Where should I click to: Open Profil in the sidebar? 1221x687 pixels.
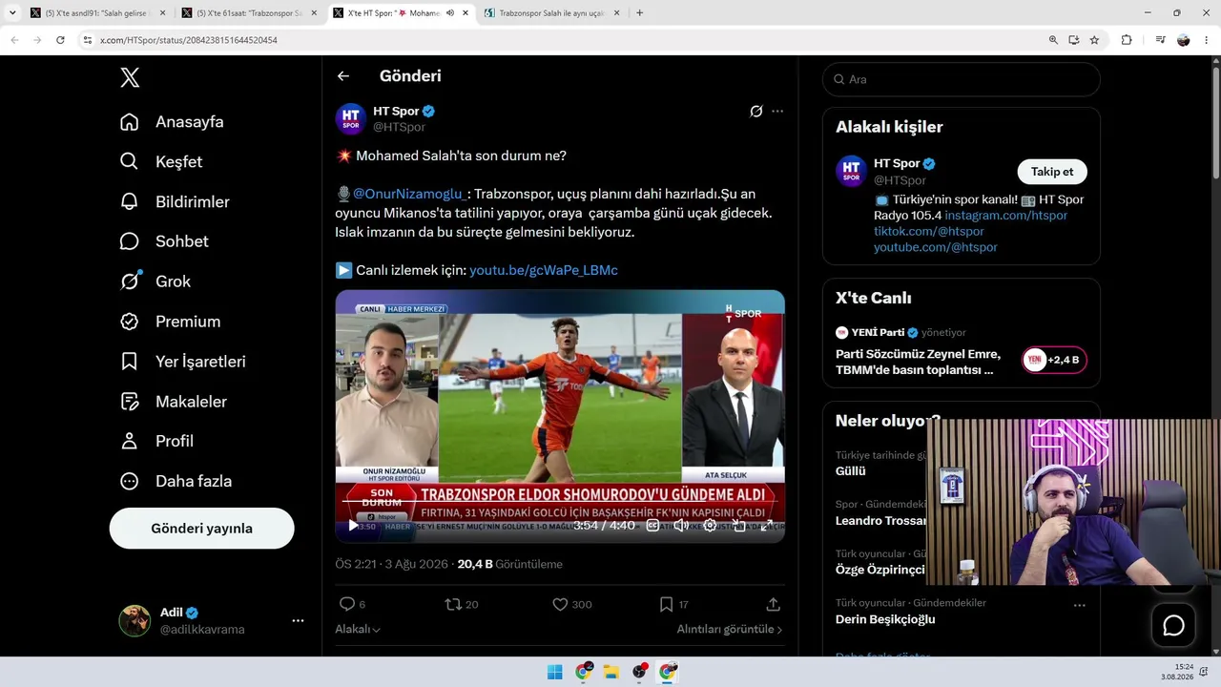pos(156,441)
